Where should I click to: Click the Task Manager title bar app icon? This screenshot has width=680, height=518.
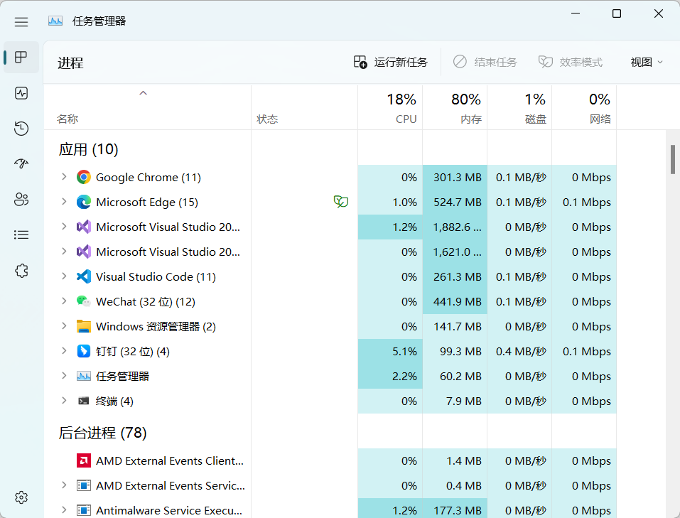point(55,21)
